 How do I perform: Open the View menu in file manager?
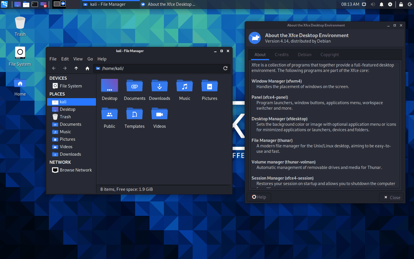click(x=78, y=59)
